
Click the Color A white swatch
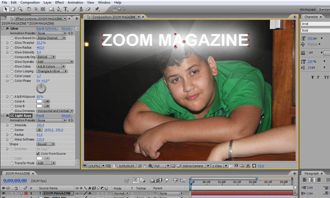[x=39, y=101]
